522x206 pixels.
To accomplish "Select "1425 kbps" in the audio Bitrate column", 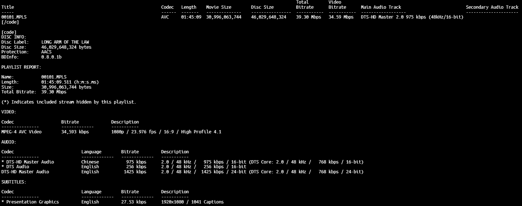I will 135,172.
